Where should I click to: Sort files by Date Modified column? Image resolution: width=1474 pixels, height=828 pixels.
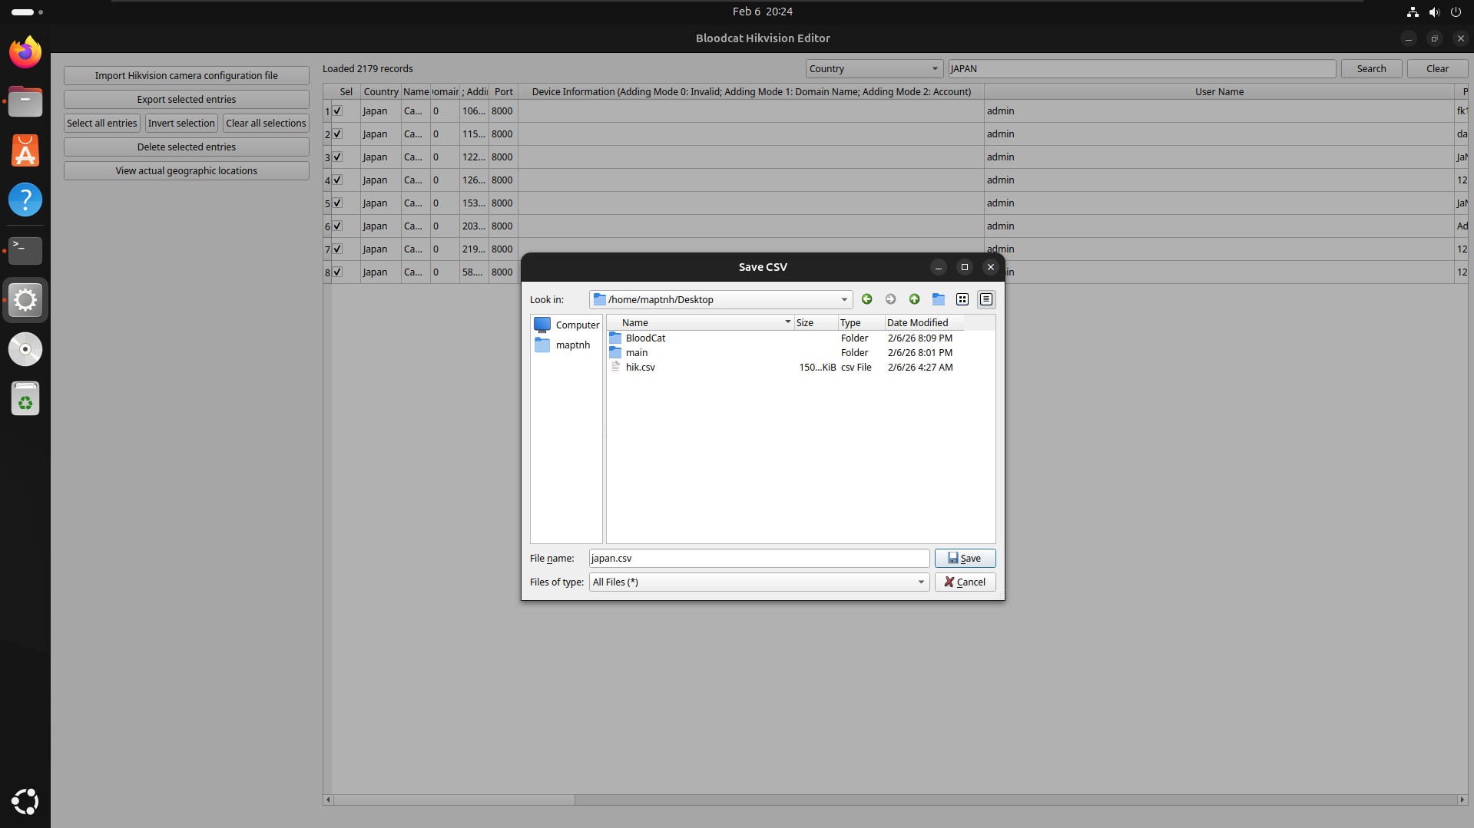coord(925,323)
